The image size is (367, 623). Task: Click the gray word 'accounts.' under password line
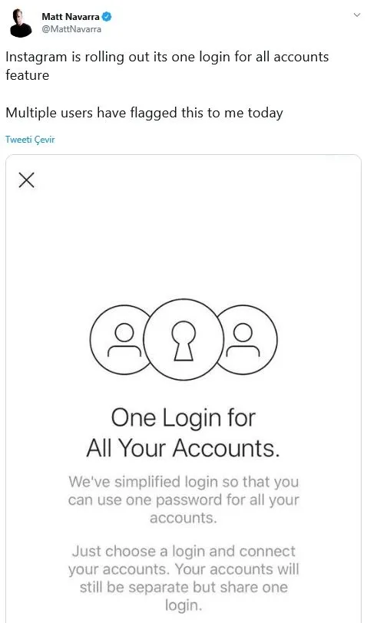(x=183, y=518)
